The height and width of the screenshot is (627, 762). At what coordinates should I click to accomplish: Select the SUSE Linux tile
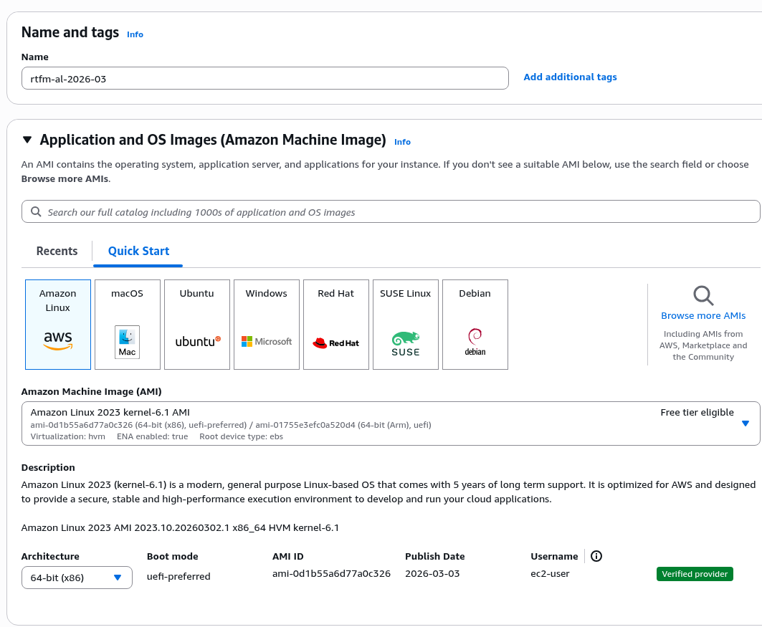click(x=405, y=325)
